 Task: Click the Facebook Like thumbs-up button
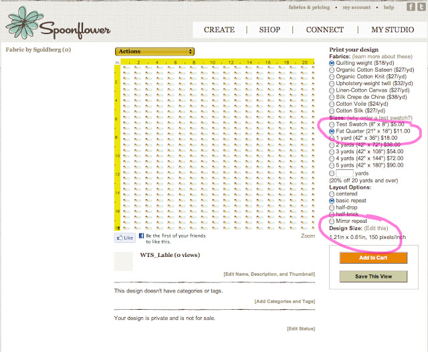click(x=125, y=238)
